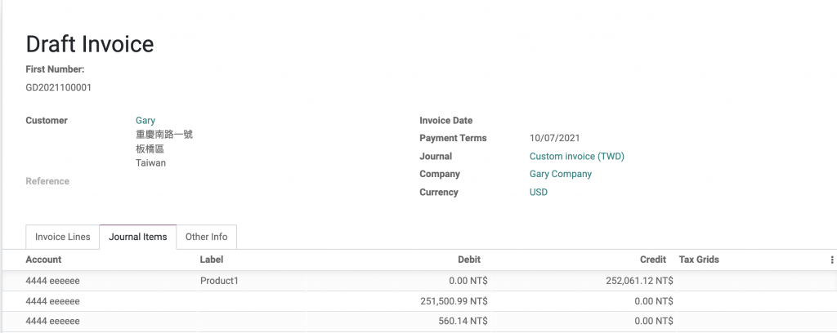Click the Tax Grids column header
This screenshot has height=333, width=837.
point(699,260)
